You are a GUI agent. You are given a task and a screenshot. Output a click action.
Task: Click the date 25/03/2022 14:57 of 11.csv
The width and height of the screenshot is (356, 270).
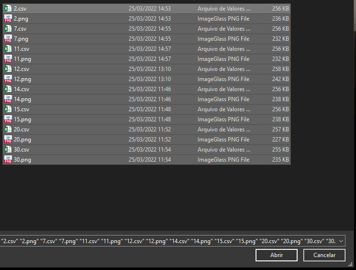150,49
